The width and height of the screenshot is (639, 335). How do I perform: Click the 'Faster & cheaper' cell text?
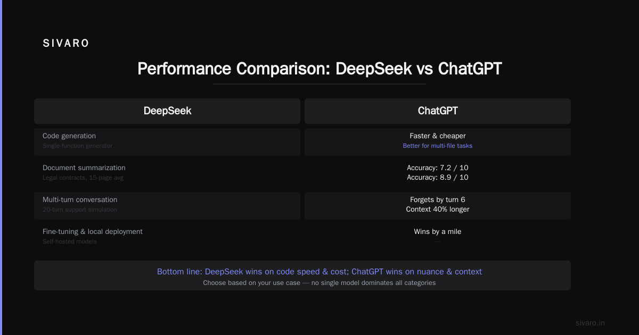438,136
